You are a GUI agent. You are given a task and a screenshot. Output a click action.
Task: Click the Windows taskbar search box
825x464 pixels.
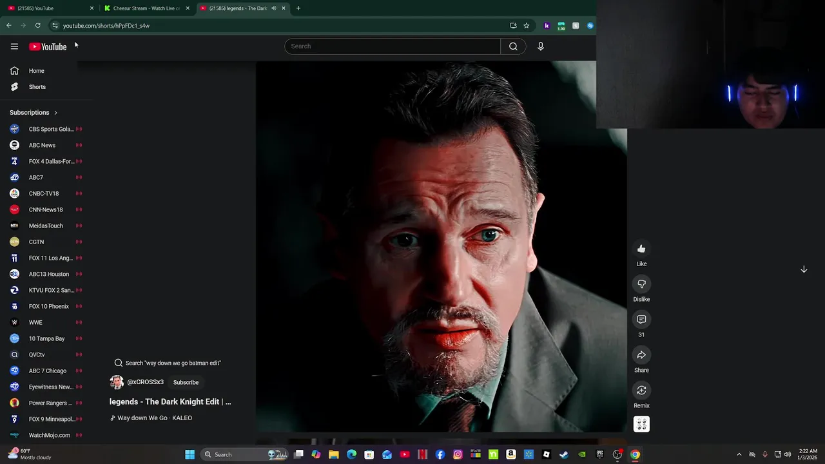tap(245, 454)
